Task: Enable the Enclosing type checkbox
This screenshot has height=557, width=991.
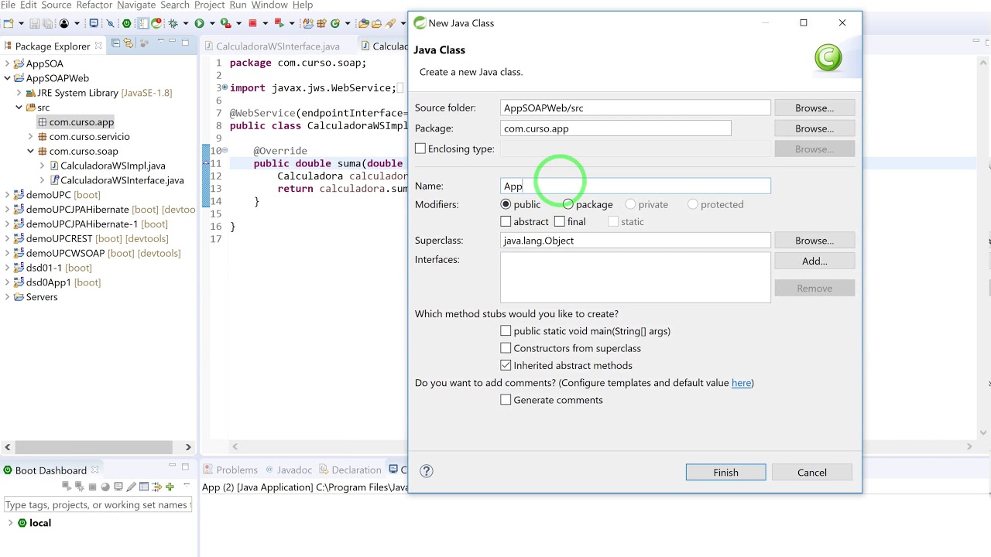Action: (x=420, y=149)
